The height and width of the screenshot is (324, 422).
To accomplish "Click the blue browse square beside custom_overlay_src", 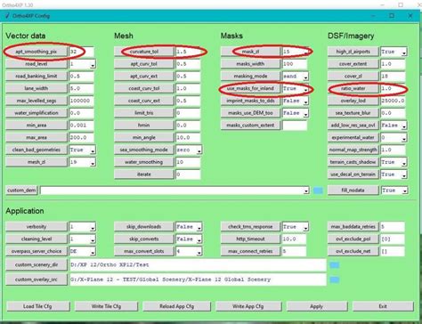I will [x=335, y=279].
